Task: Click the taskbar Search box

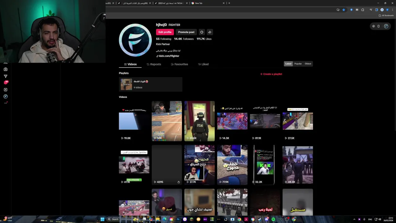Action: (x=119, y=219)
